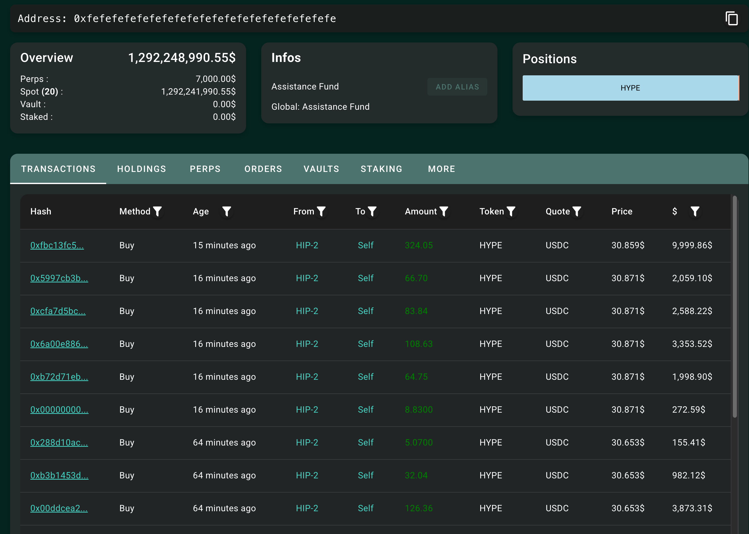Expand the More tab menu
The width and height of the screenshot is (749, 534).
point(442,169)
